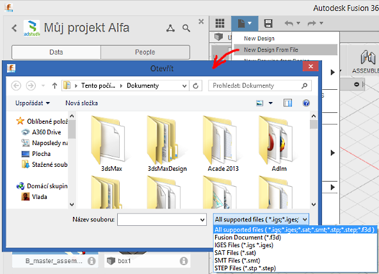Screen dimensions: 379x274
Task: Select the Vlada user item
Action: [x=34, y=197]
